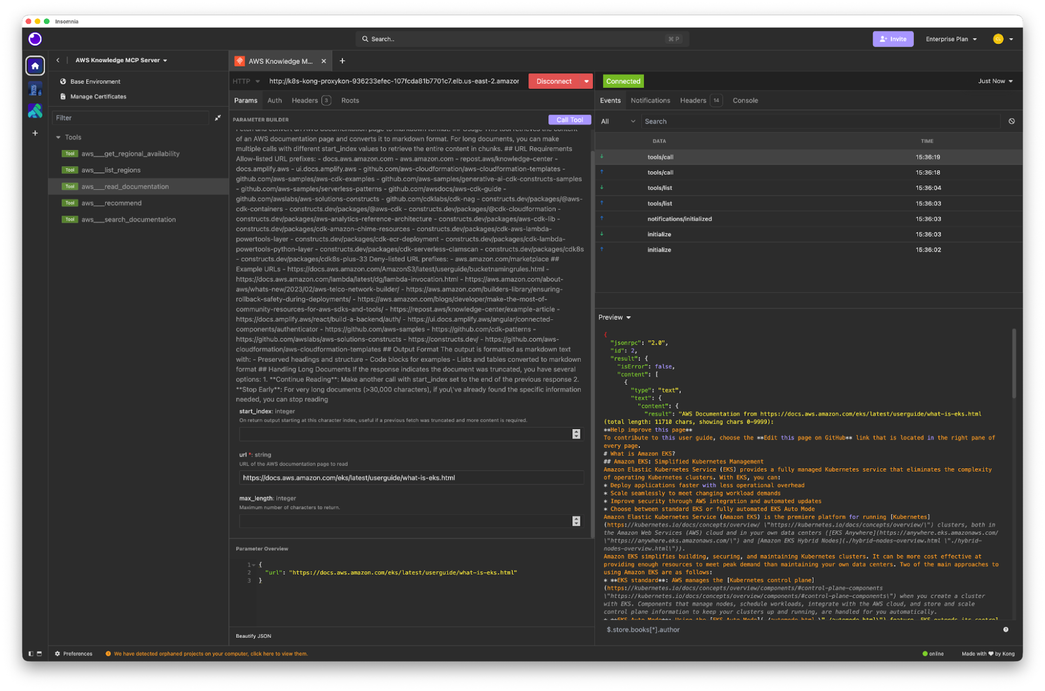
Task: Click the plus icon in left sidebar
Action: (x=35, y=133)
